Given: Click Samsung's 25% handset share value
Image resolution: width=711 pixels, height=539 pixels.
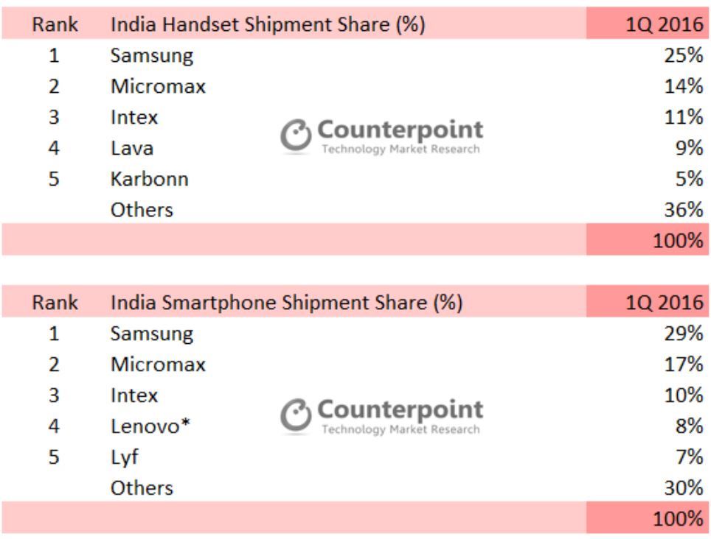Looking at the screenshot, I should pyautogui.click(x=684, y=55).
